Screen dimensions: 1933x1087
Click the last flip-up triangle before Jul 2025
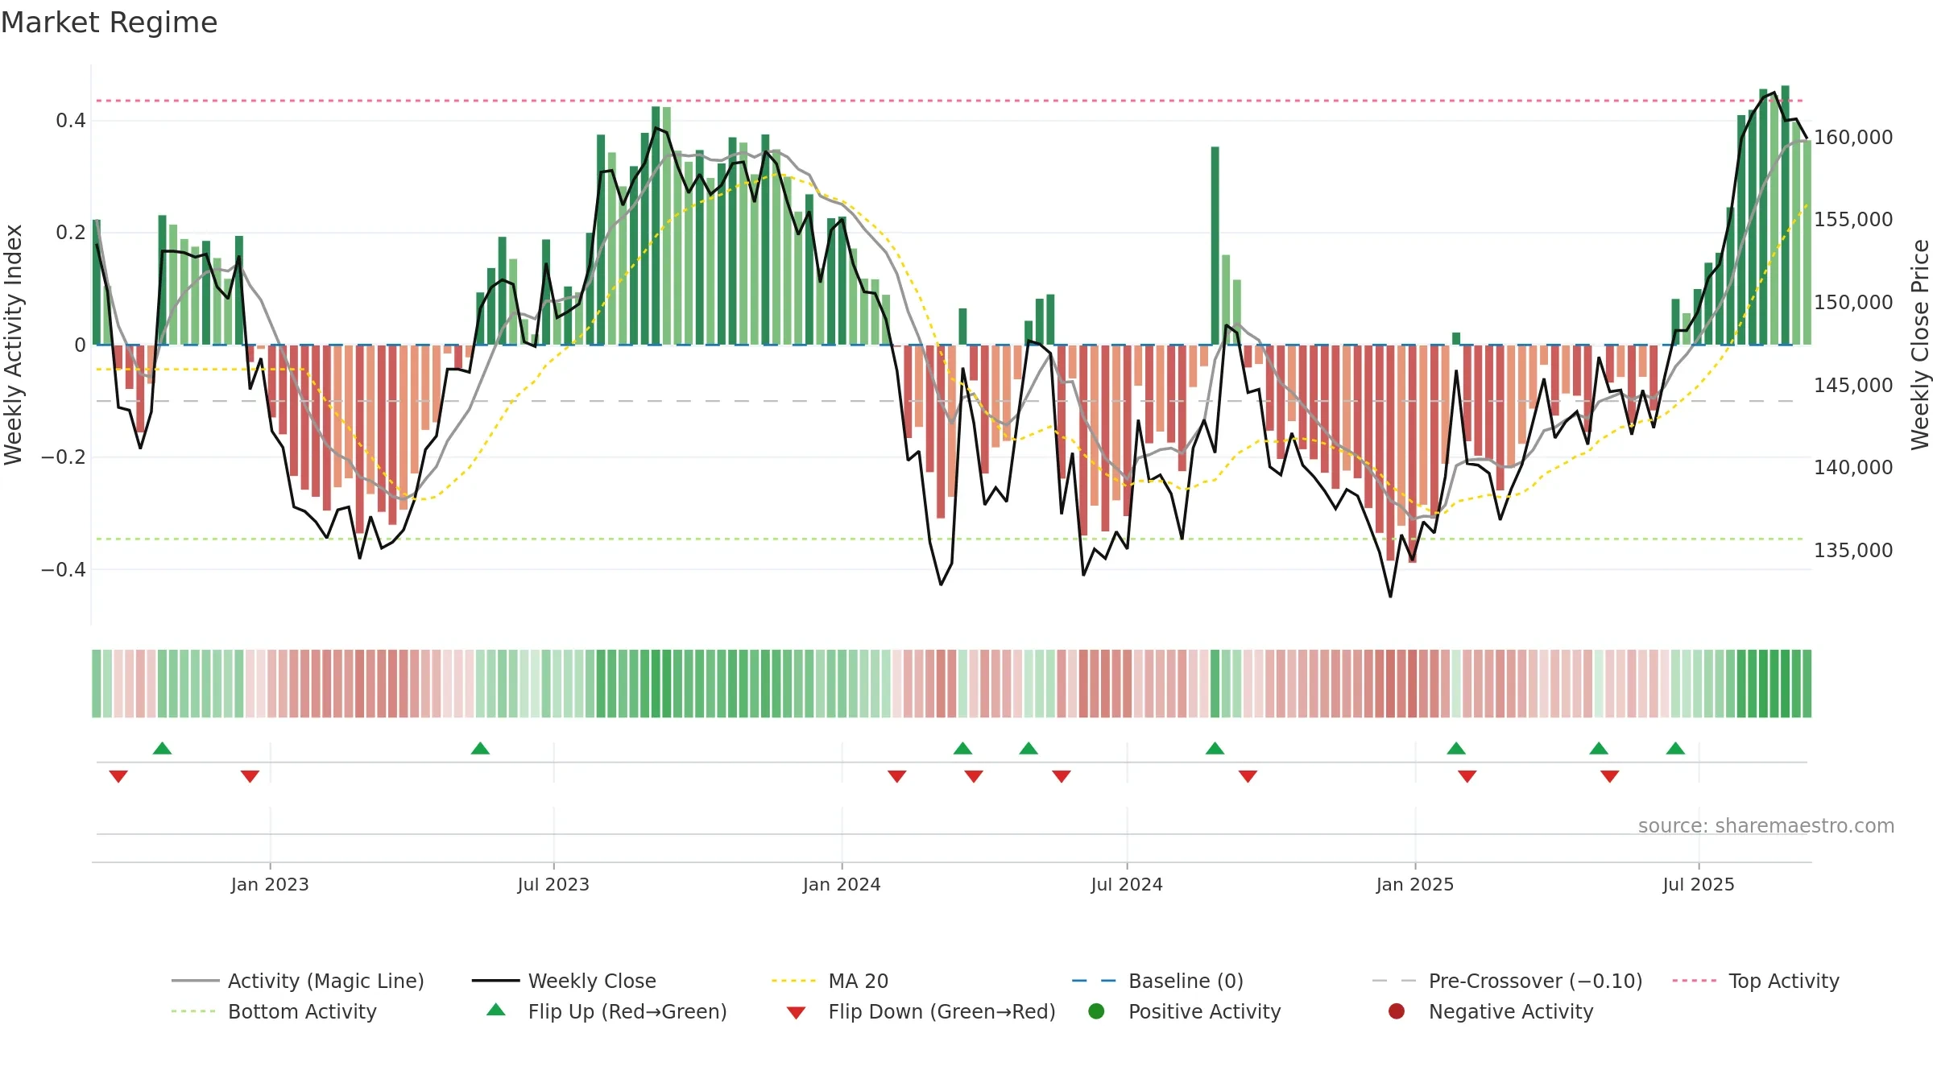click(x=1676, y=748)
